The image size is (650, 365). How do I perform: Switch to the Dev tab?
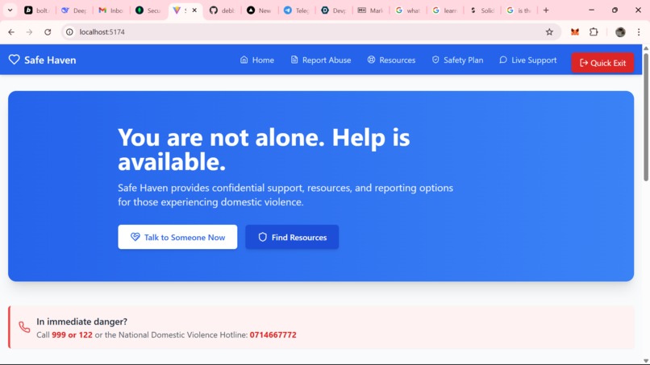coord(334,10)
